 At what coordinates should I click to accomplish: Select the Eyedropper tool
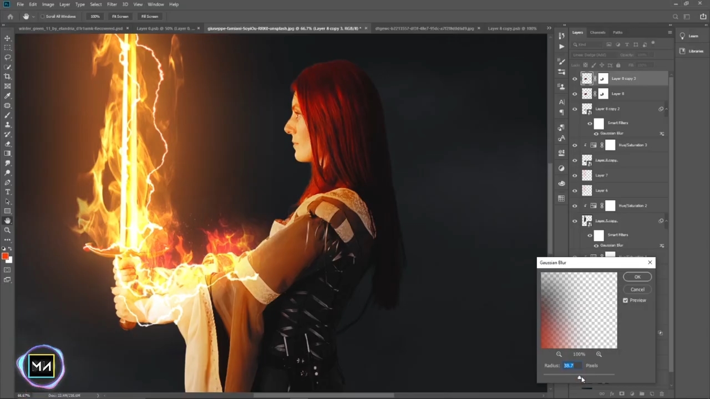pos(8,96)
